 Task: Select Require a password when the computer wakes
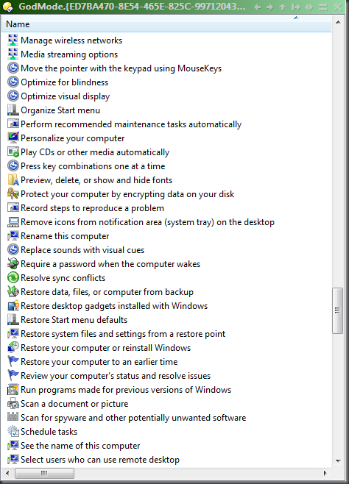(x=110, y=264)
